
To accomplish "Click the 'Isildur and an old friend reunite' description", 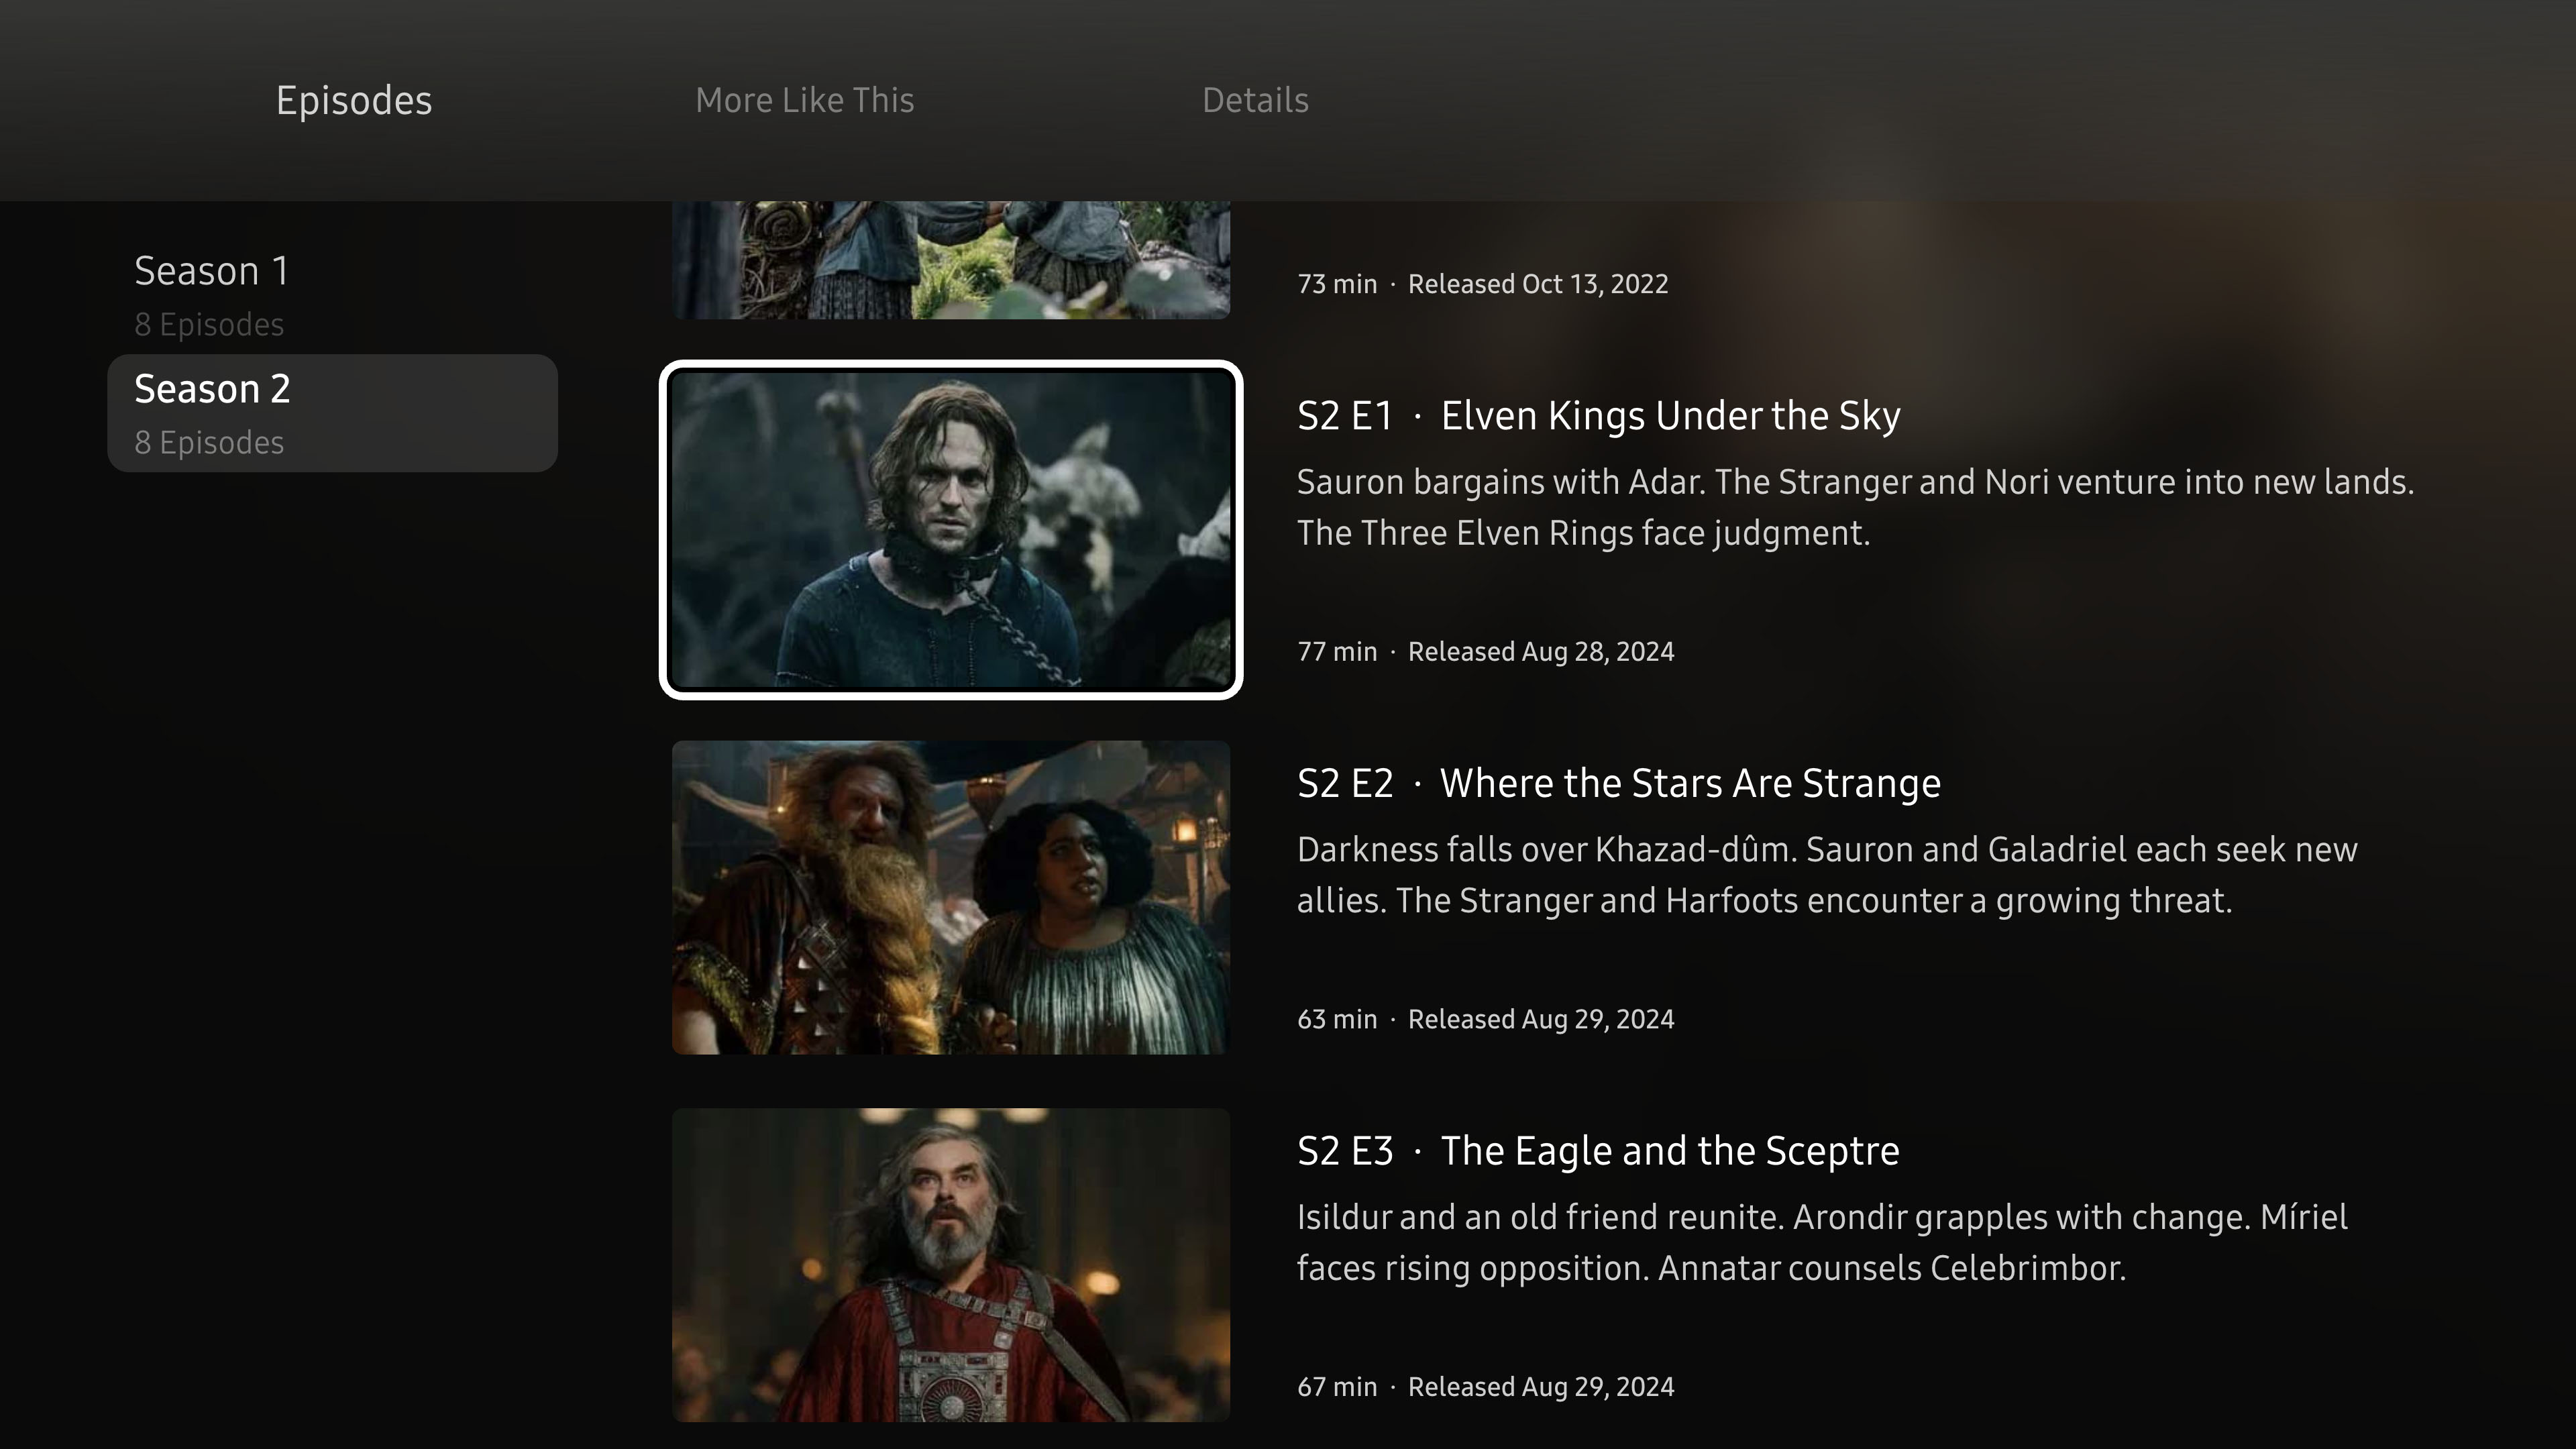I will pos(1822,1242).
